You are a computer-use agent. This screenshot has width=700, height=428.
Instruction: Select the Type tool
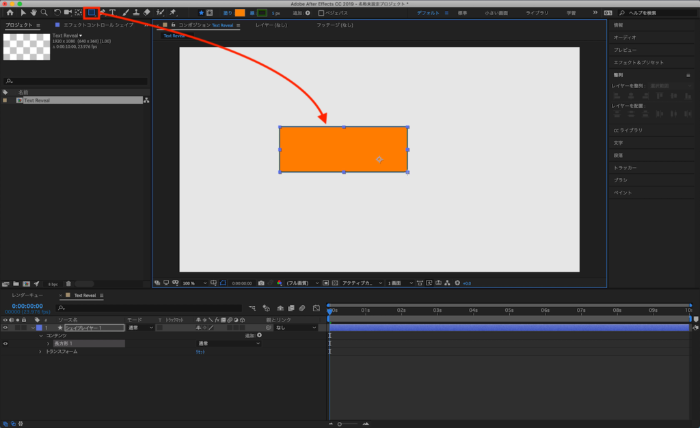point(113,12)
